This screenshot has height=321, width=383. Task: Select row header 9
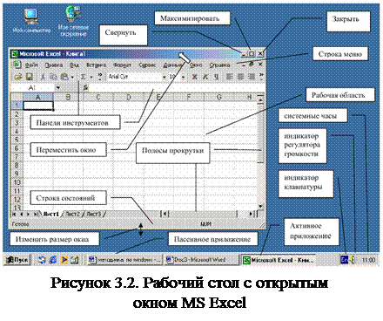point(17,174)
